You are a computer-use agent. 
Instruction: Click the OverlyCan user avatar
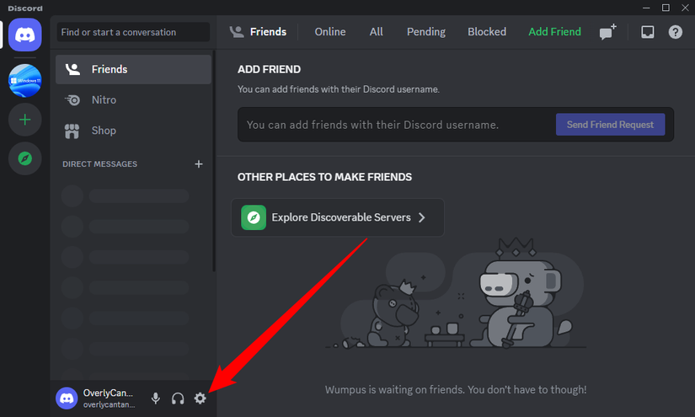(x=67, y=398)
